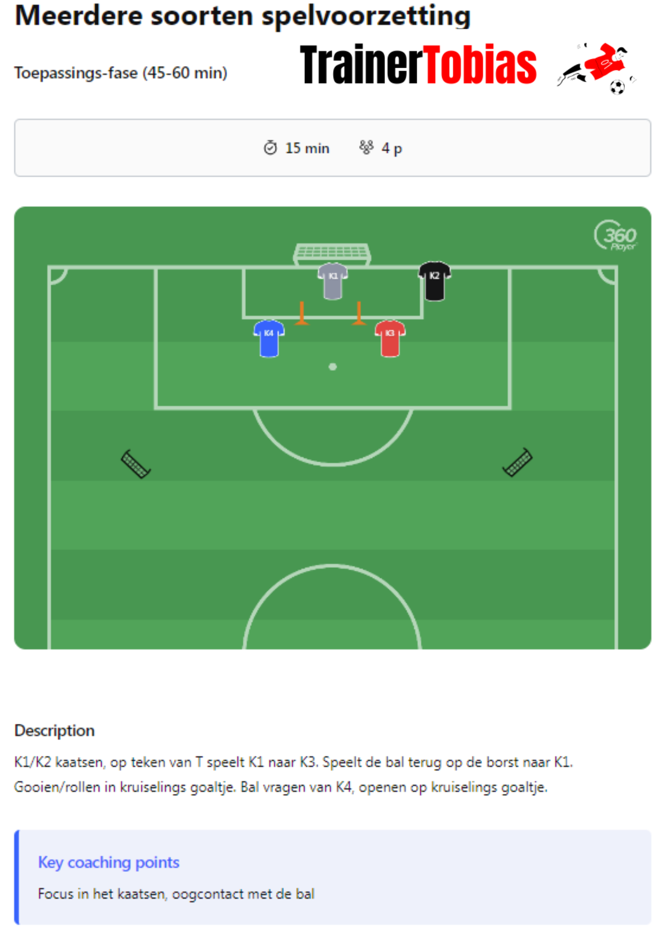Viewport: 656px width, 928px height.
Task: Click the Toepassings-fase (45-60 min) subtitle
Action: tap(121, 73)
